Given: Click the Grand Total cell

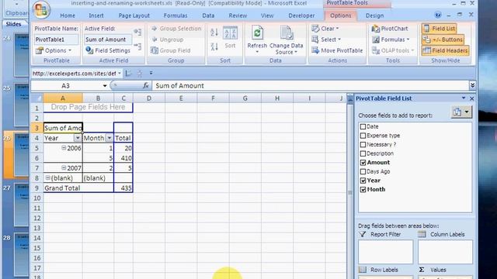Looking at the screenshot, I should [78, 188].
